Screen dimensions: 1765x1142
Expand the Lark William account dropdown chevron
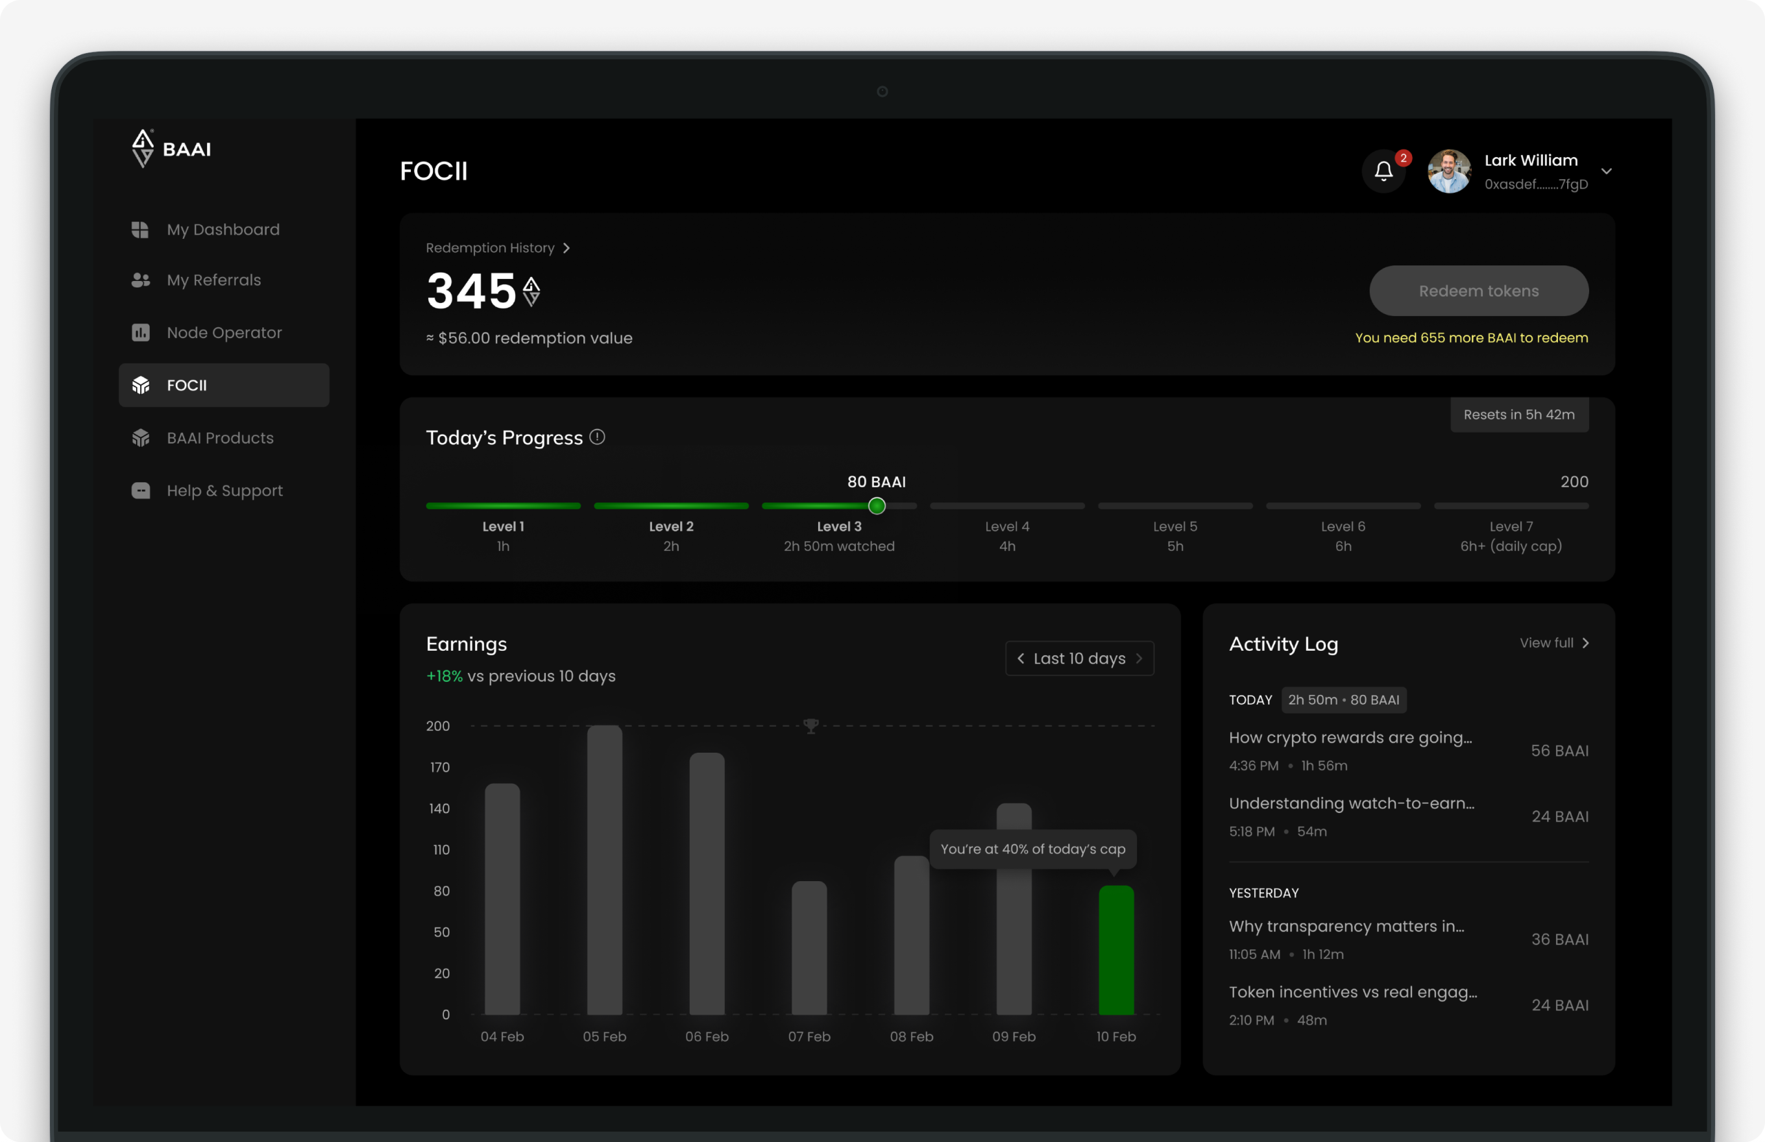coord(1606,171)
